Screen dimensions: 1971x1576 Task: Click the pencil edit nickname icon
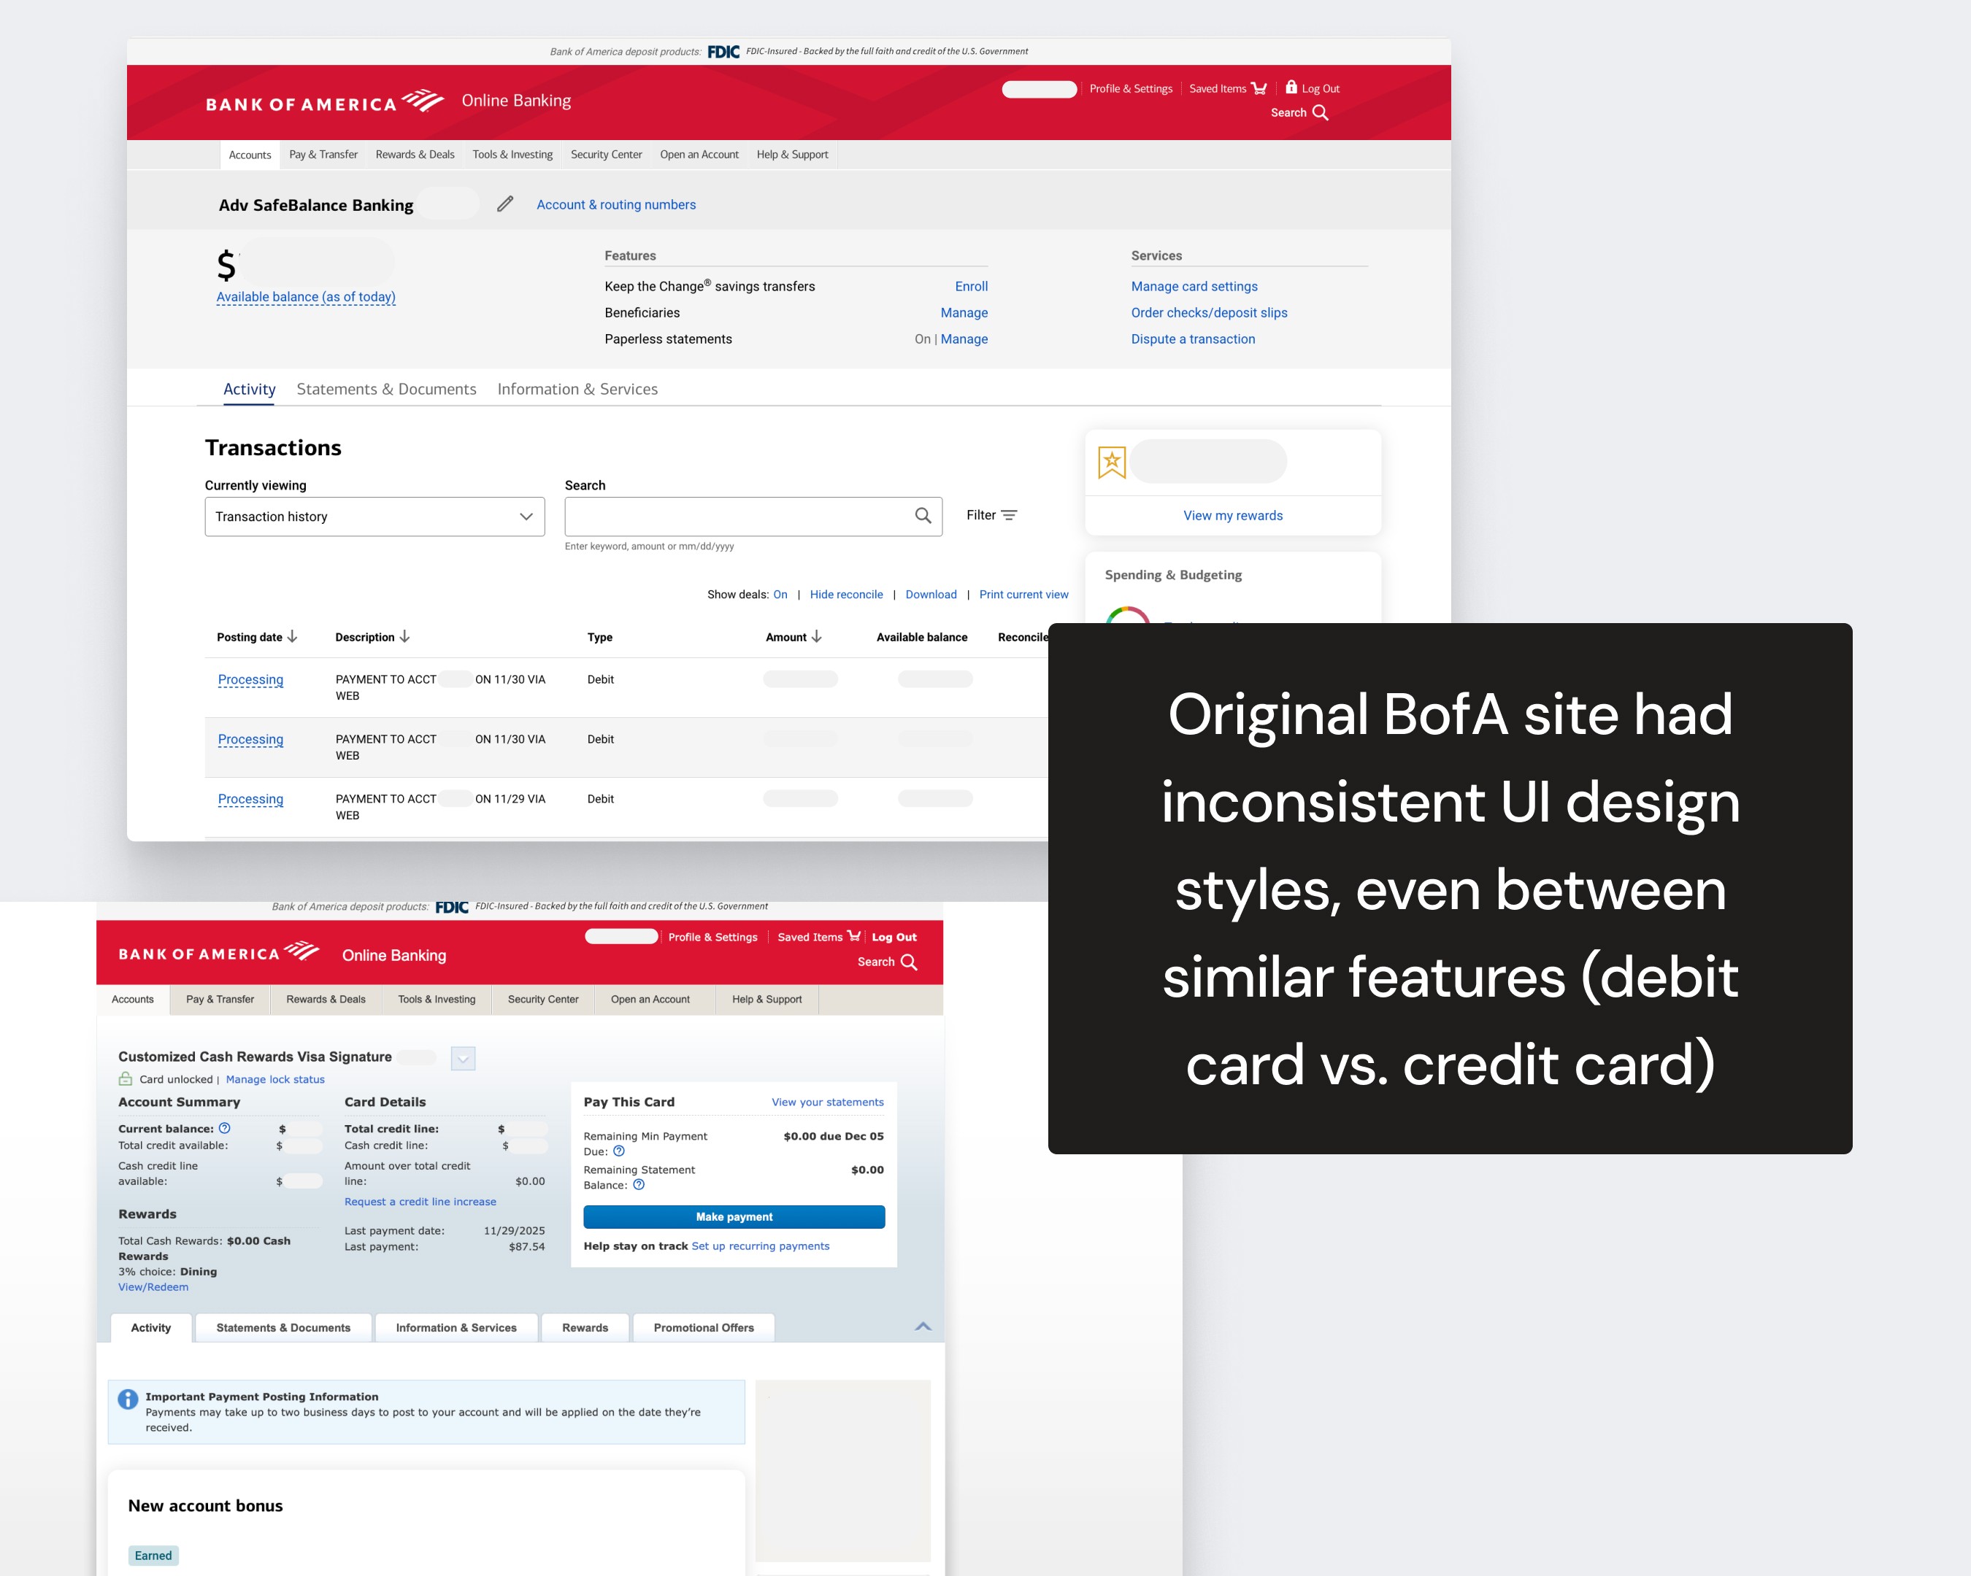click(x=504, y=204)
